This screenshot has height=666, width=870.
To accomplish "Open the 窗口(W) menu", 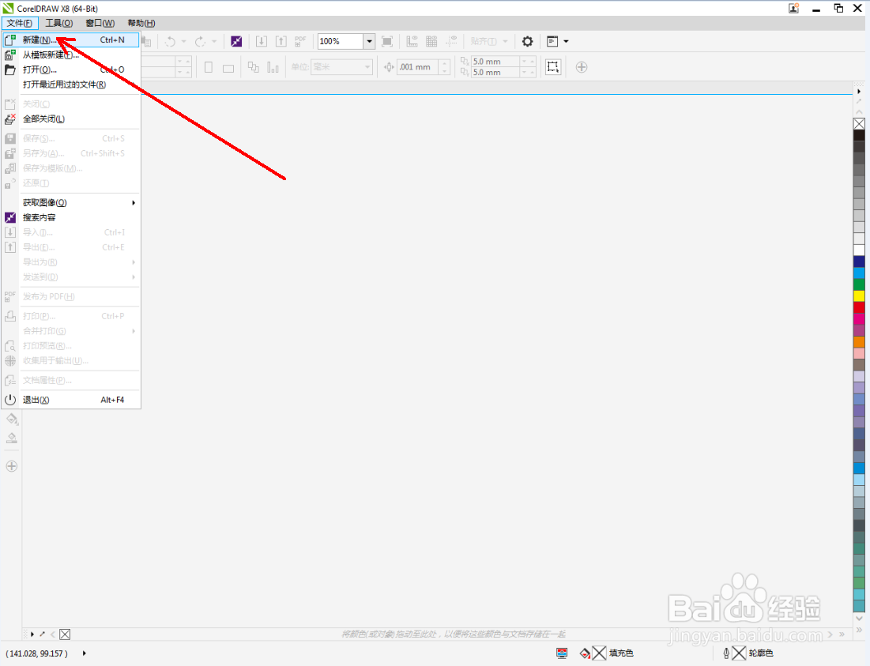I will [100, 23].
